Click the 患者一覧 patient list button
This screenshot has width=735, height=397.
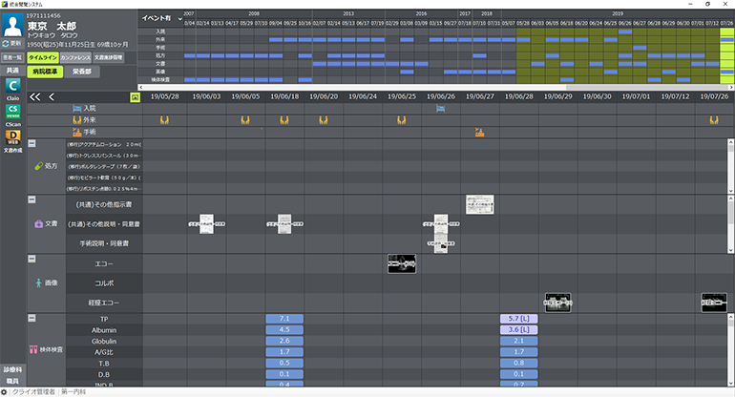tap(12, 58)
